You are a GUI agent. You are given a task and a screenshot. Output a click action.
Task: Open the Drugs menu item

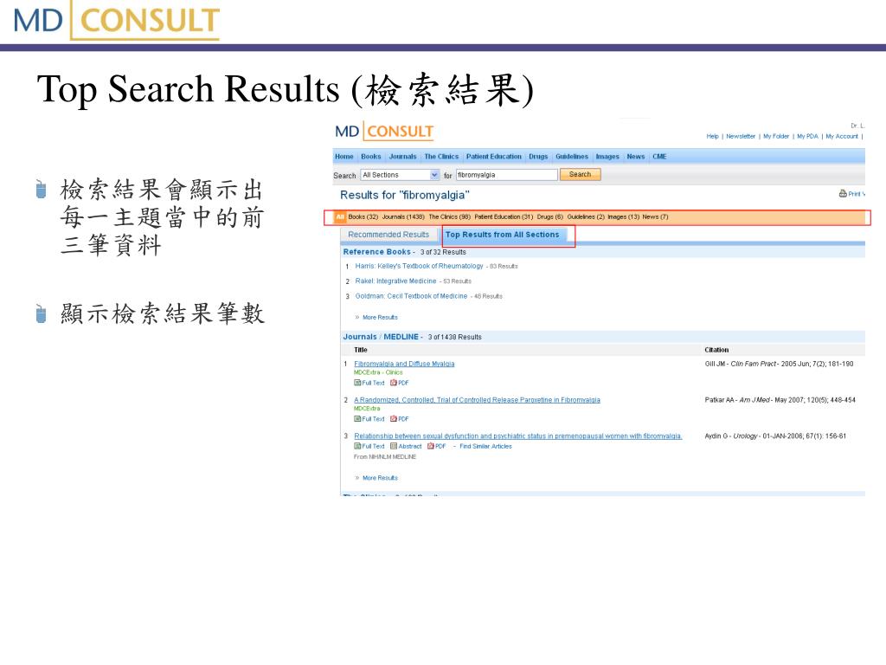538,157
